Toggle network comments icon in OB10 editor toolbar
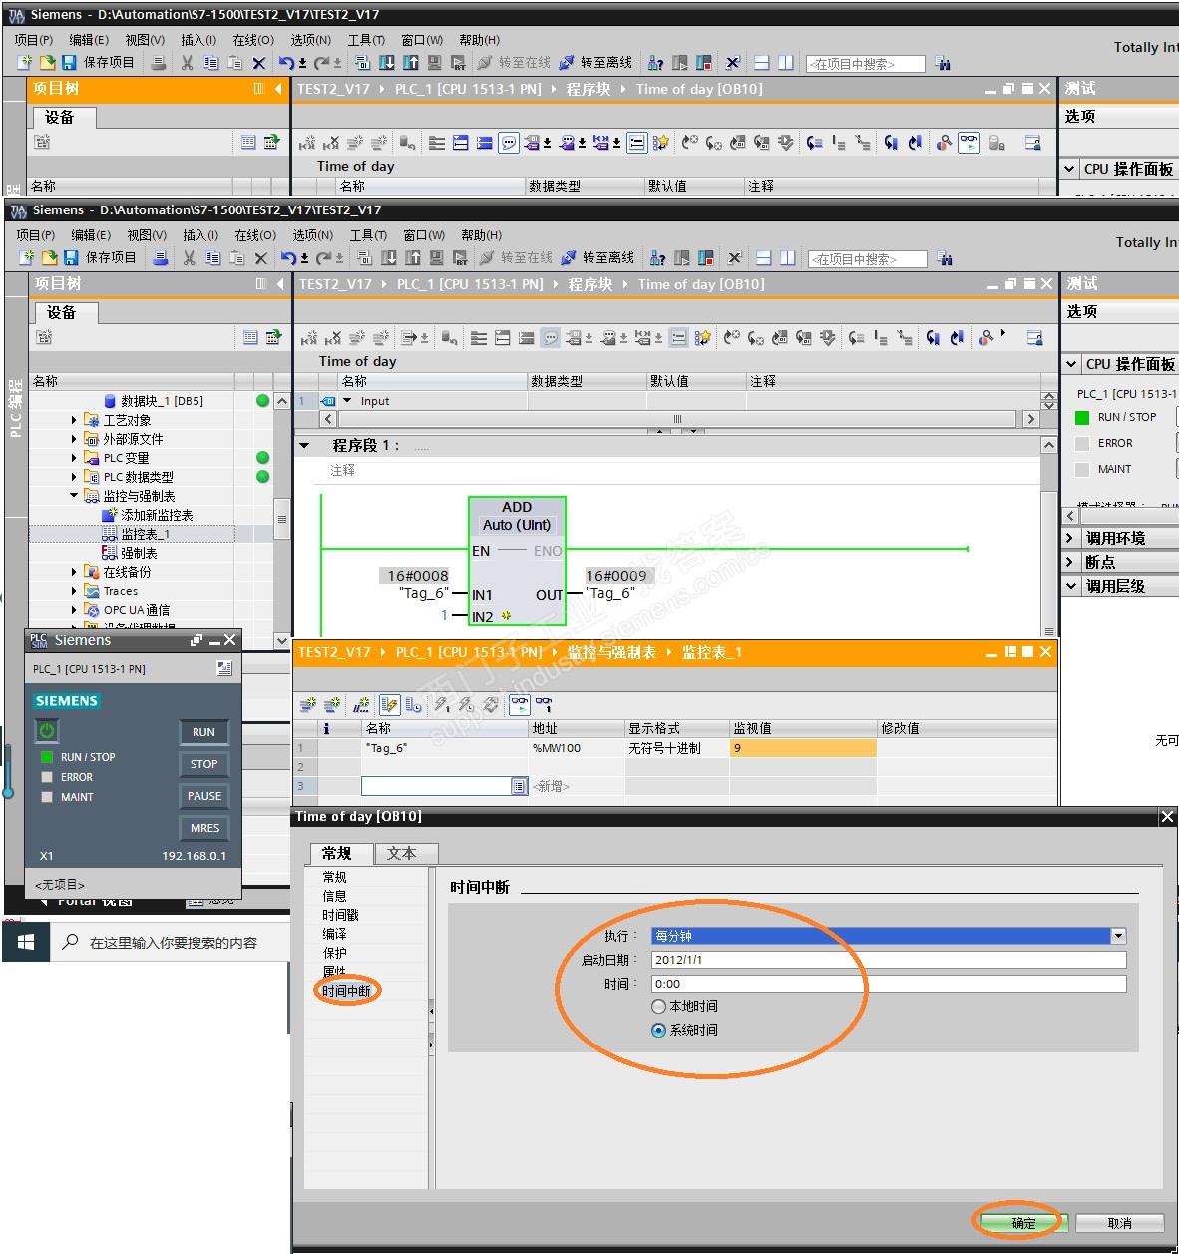 [550, 338]
